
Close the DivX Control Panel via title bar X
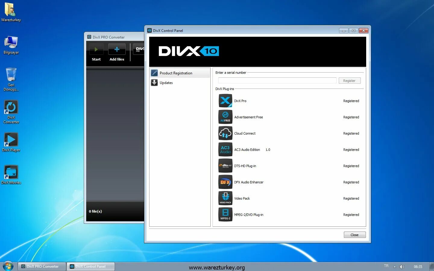[x=363, y=30]
